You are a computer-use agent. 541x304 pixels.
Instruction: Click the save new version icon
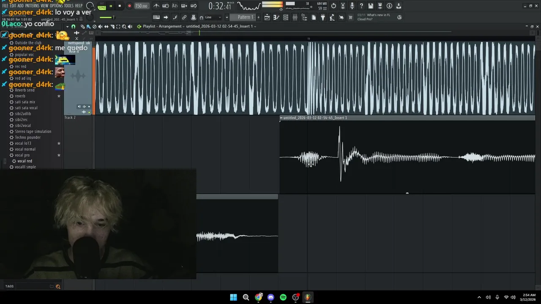coord(380,6)
